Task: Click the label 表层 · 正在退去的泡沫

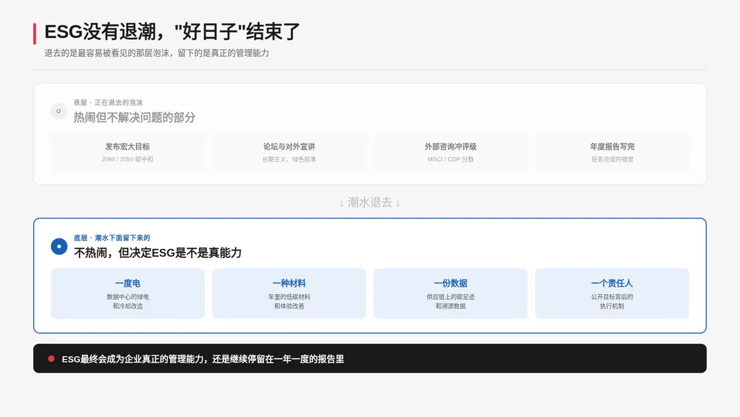Action: click(x=108, y=102)
